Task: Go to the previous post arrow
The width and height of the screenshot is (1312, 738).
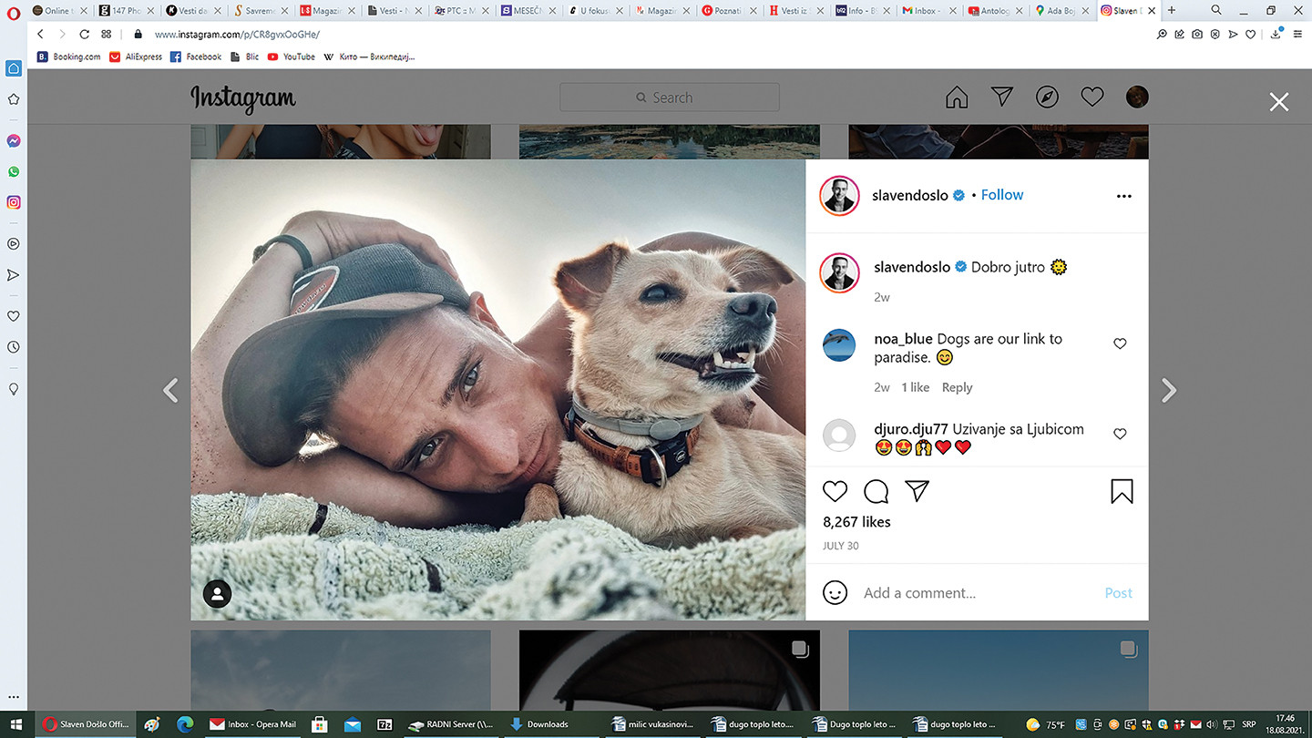Action: [x=169, y=391]
